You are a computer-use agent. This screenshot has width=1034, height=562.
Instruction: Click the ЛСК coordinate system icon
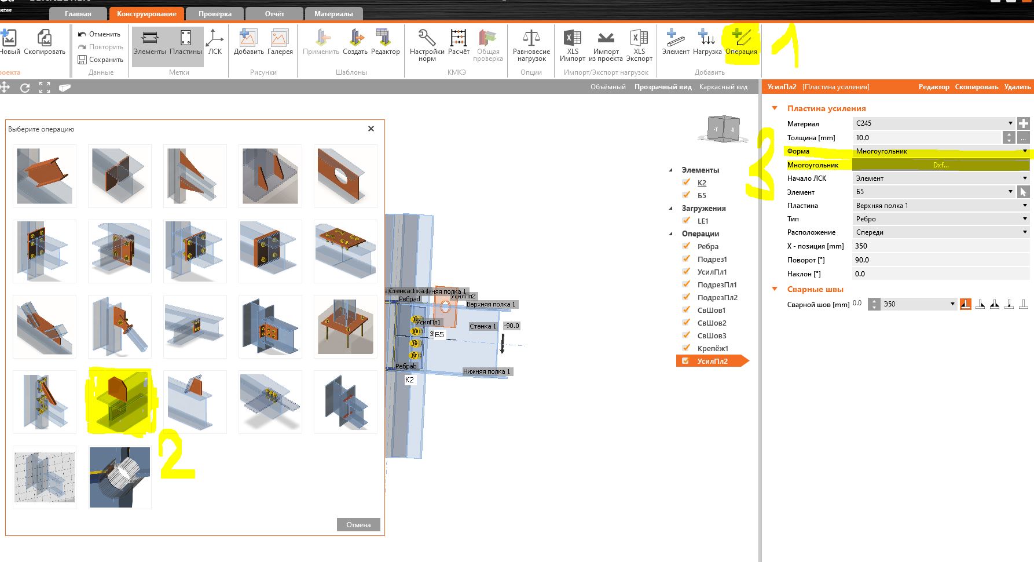pos(215,38)
